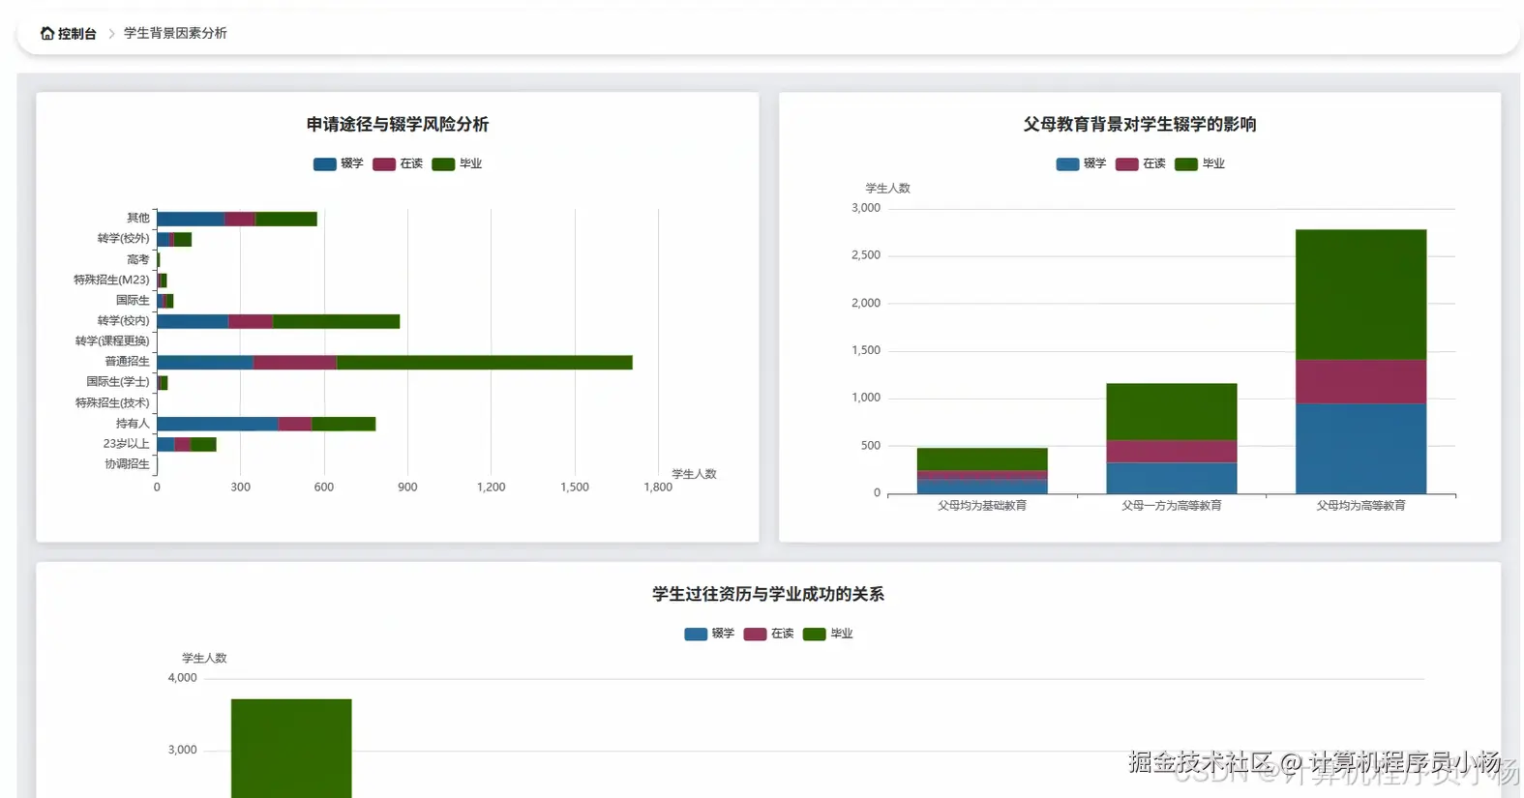Click blue segment of 父母一方为高等教育 column
1524x798 pixels.
[1172, 479]
